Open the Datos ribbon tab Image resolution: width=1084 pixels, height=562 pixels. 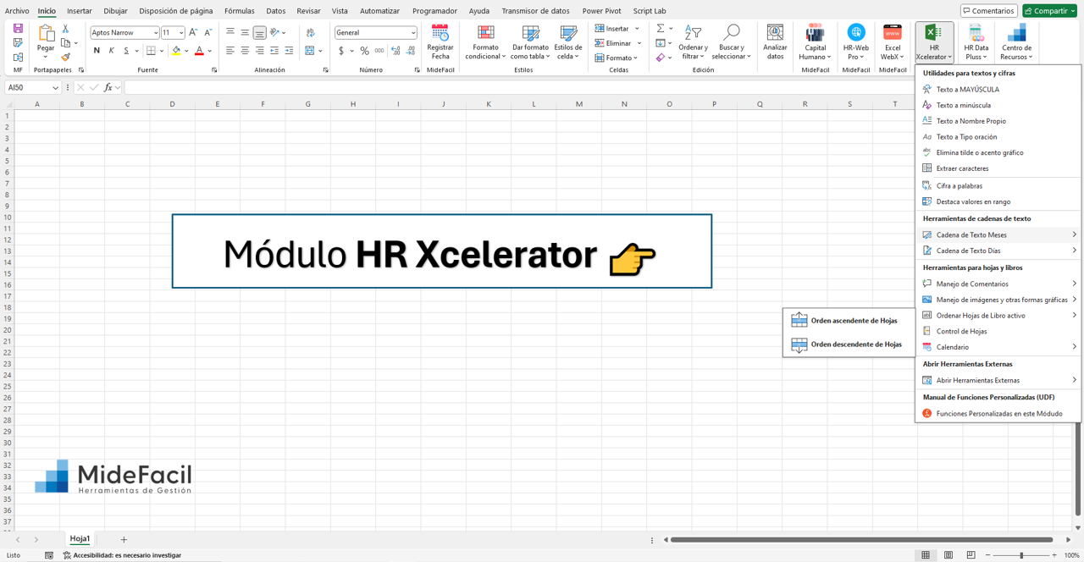[x=276, y=11]
